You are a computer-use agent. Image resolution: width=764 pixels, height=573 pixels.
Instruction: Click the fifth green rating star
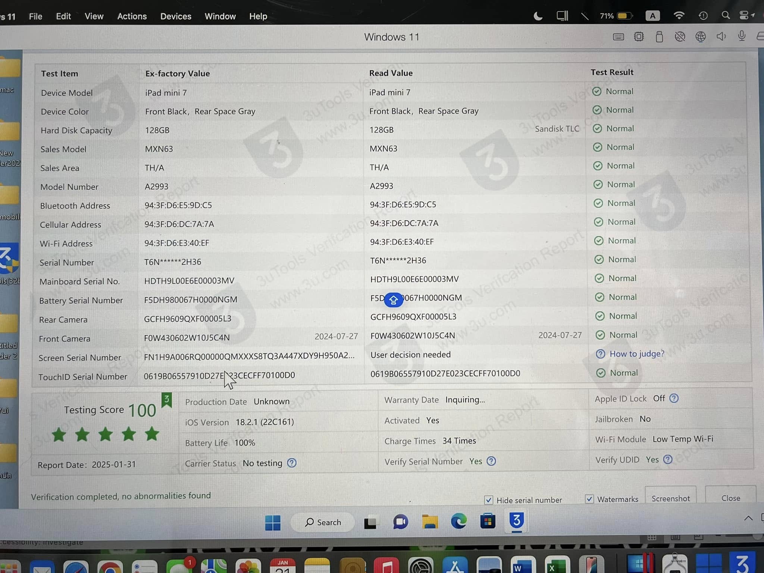[x=151, y=434]
